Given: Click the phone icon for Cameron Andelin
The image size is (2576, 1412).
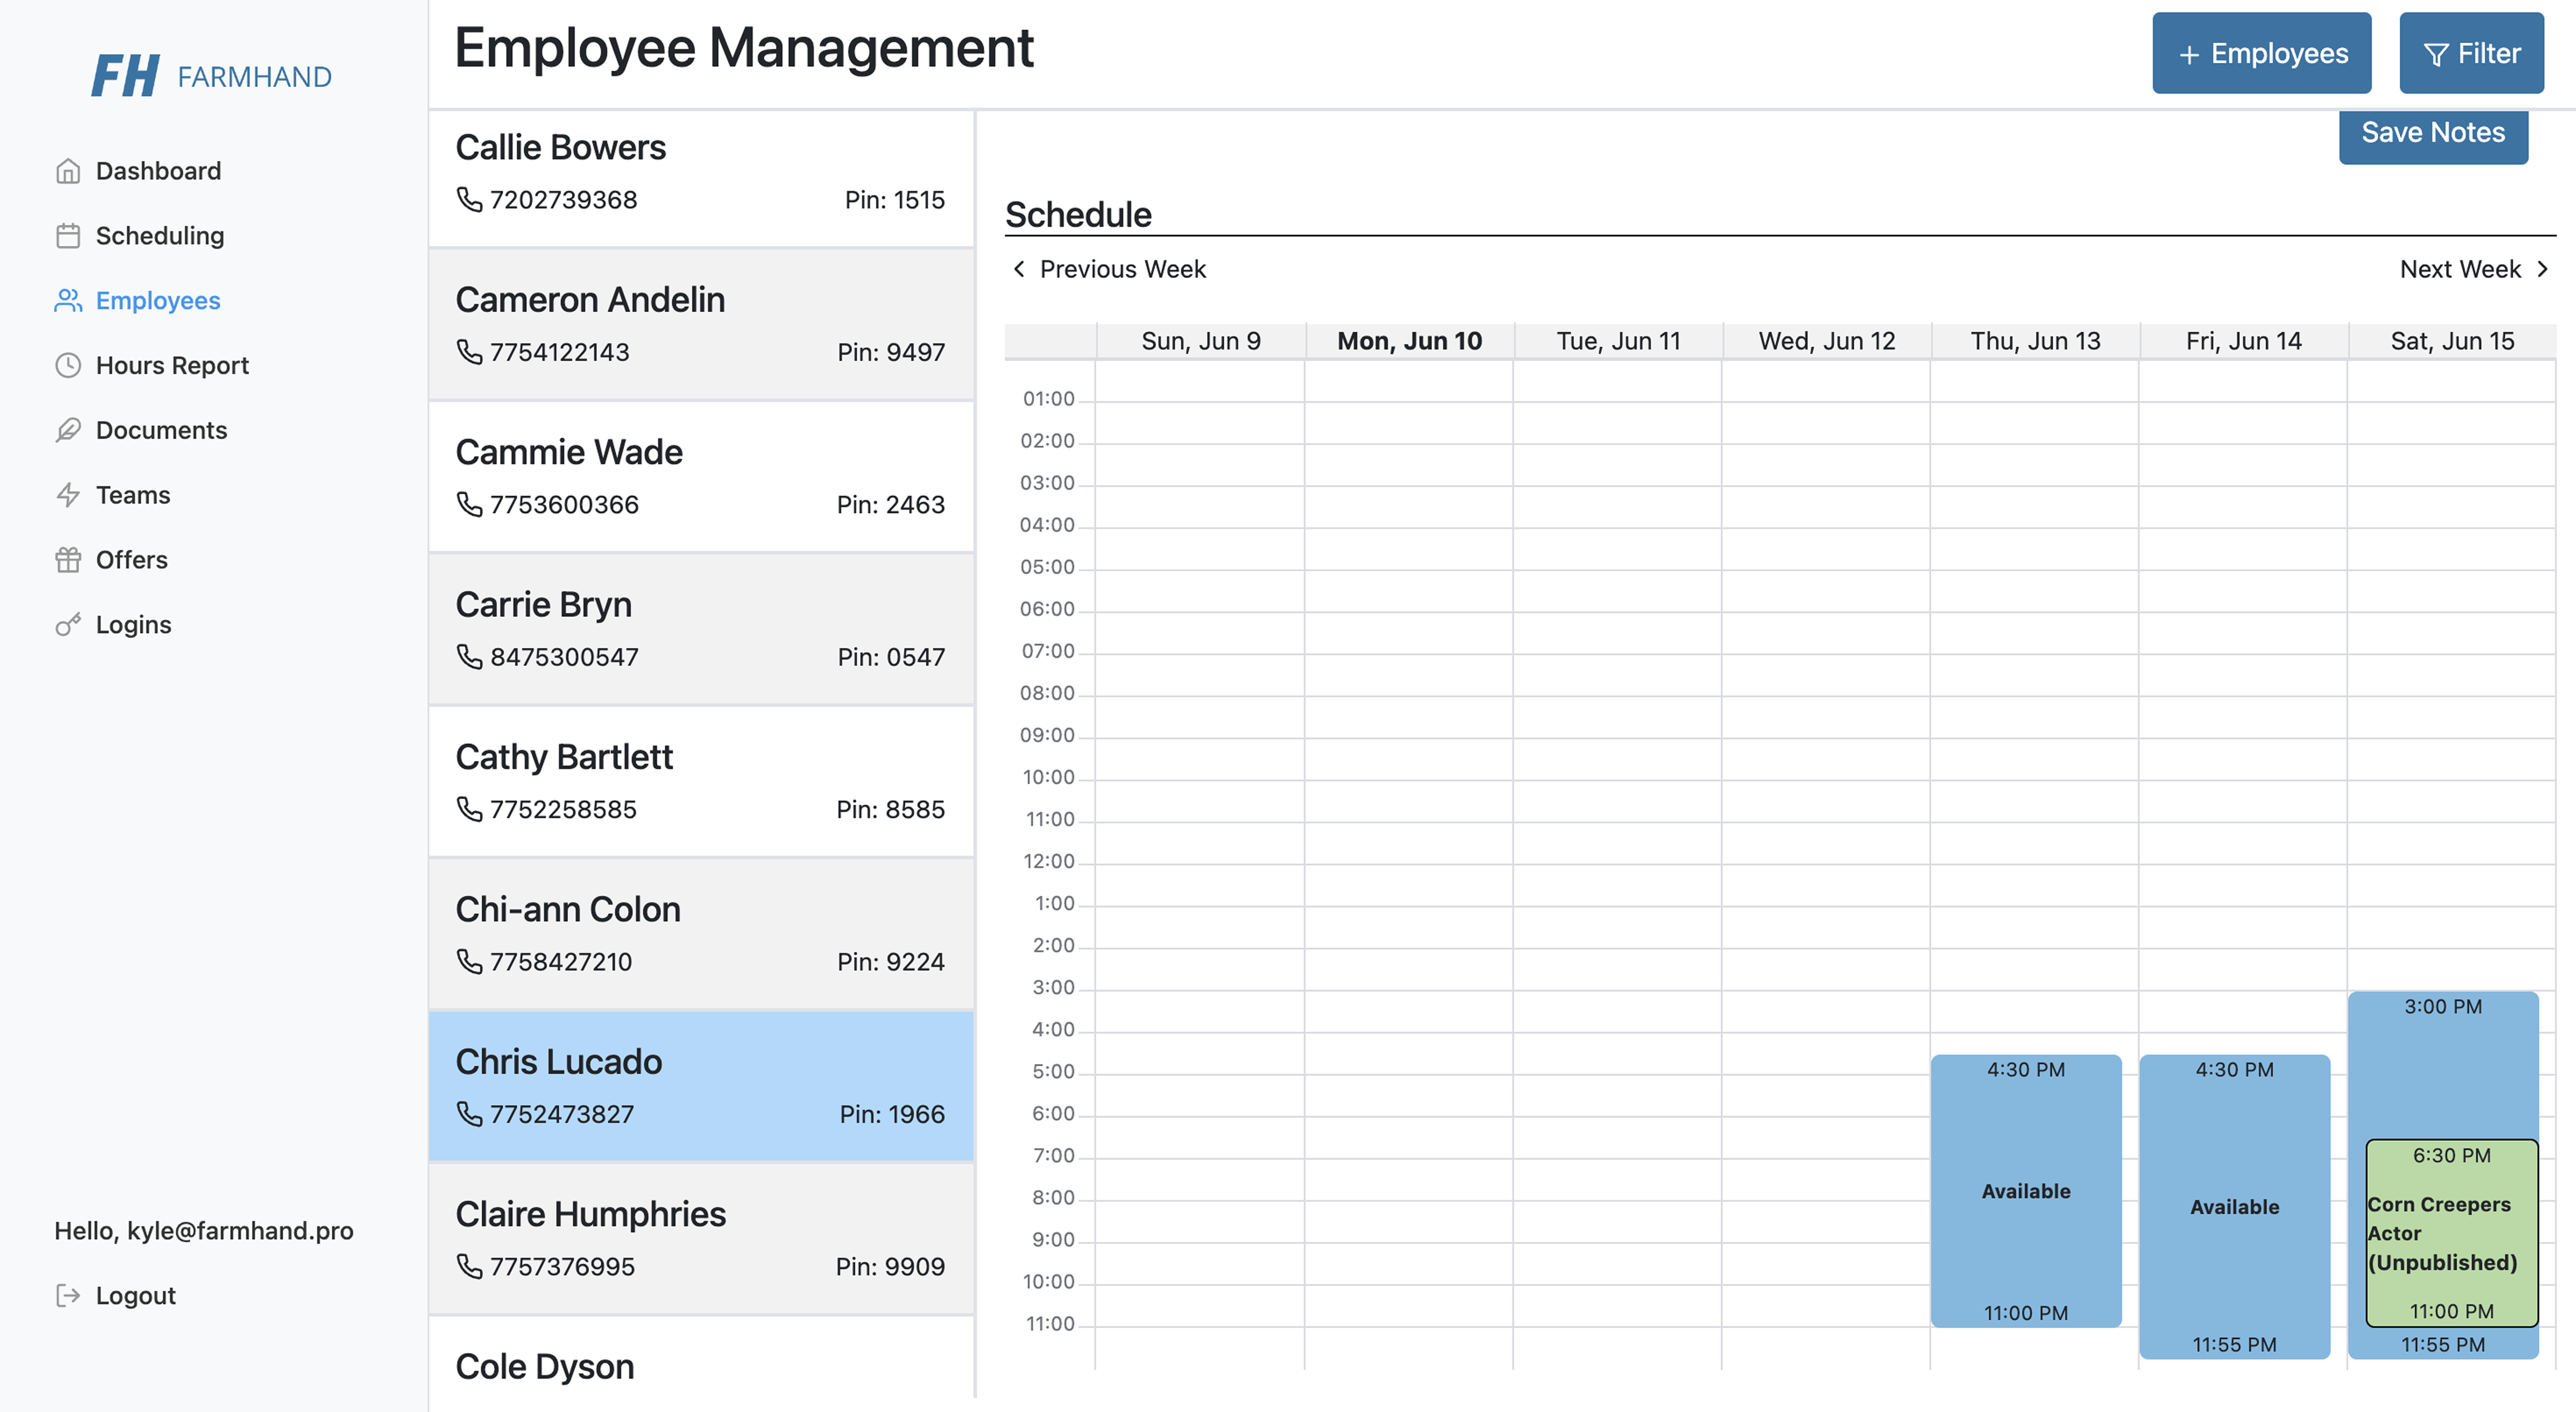Looking at the screenshot, I should 469,351.
